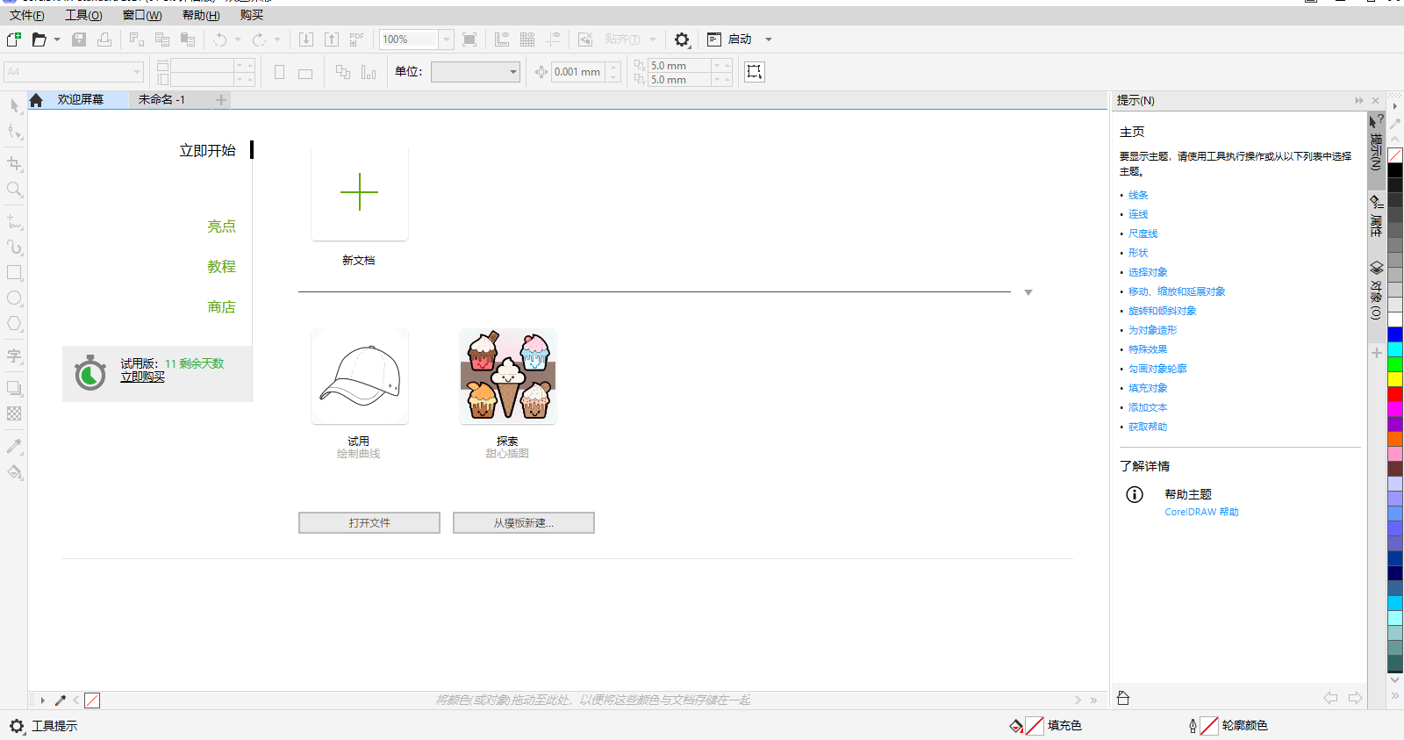Open the 工具(O) menu

(x=83, y=15)
